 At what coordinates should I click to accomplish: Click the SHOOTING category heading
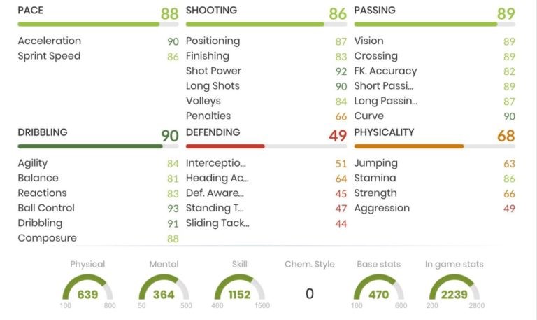click(x=211, y=11)
